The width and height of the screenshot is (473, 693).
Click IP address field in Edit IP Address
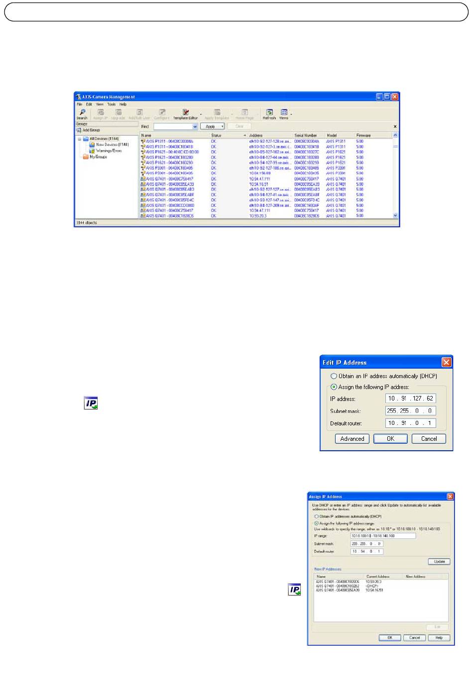[411, 398]
